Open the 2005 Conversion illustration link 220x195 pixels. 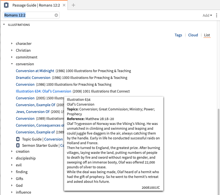pos(25,98)
